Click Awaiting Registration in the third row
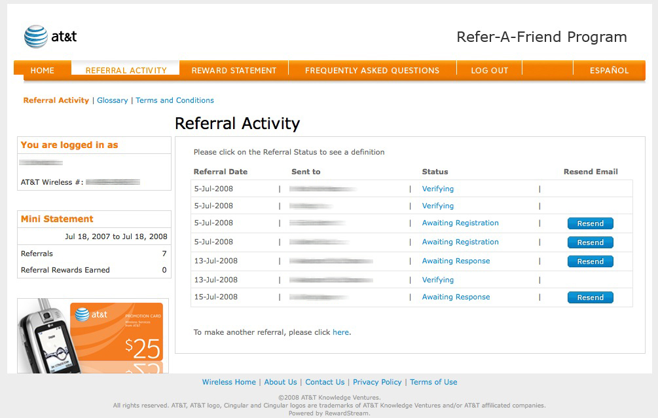Screen dimensions: 658x418 tap(460, 223)
